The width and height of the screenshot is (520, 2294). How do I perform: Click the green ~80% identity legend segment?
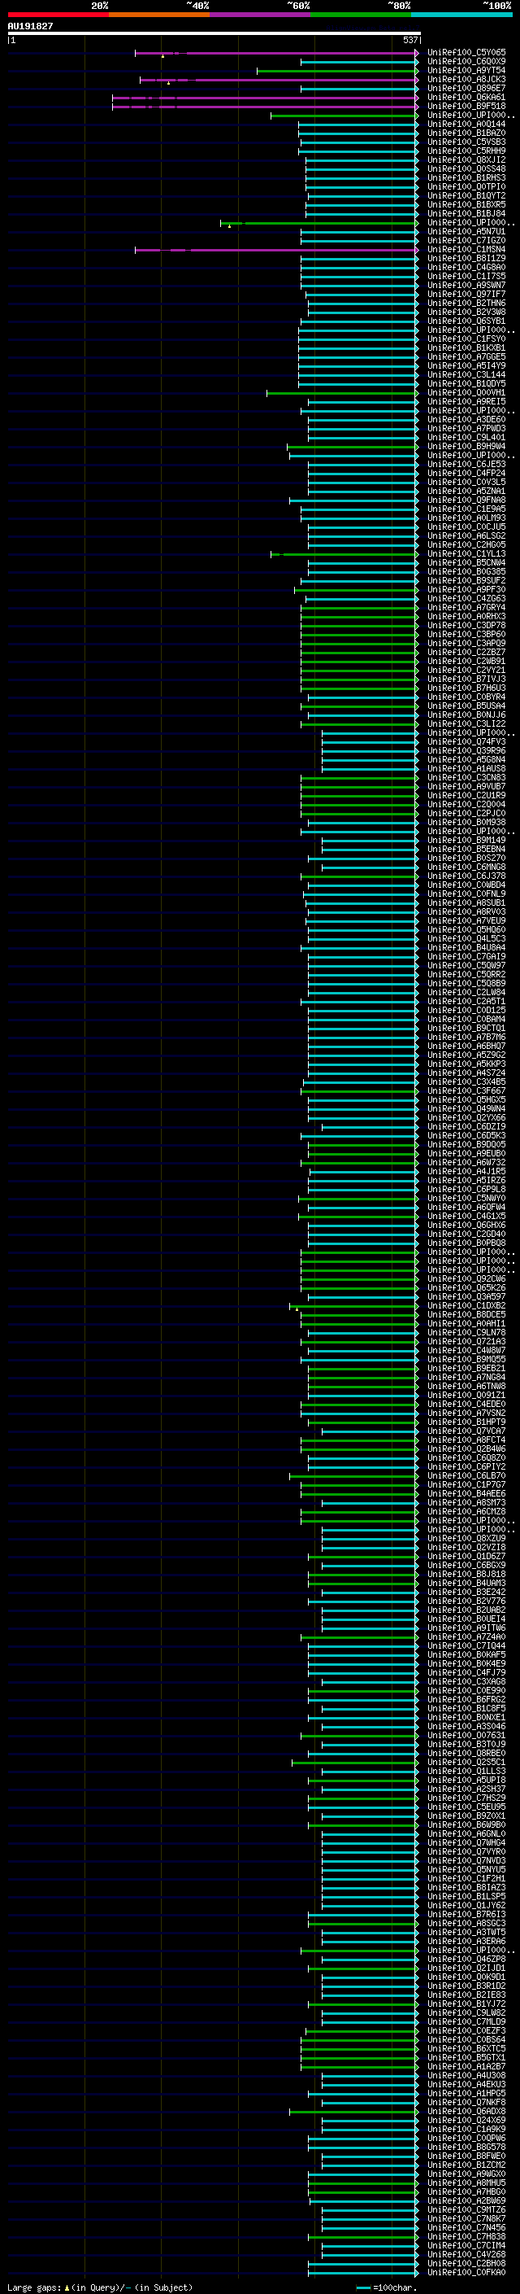[361, 15]
